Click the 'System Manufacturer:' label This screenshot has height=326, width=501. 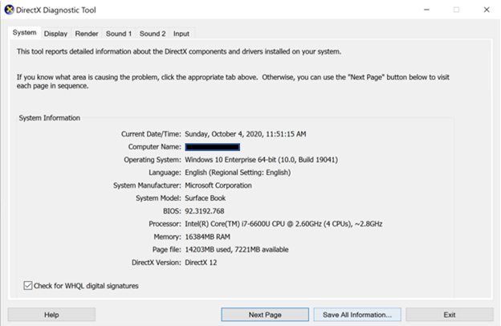pyautogui.click(x=147, y=185)
